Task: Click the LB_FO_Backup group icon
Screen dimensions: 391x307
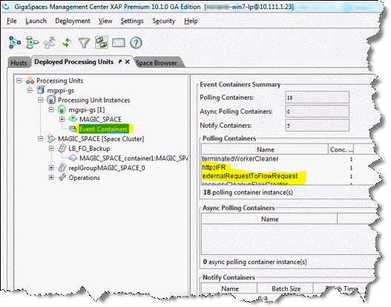Action: click(62, 149)
